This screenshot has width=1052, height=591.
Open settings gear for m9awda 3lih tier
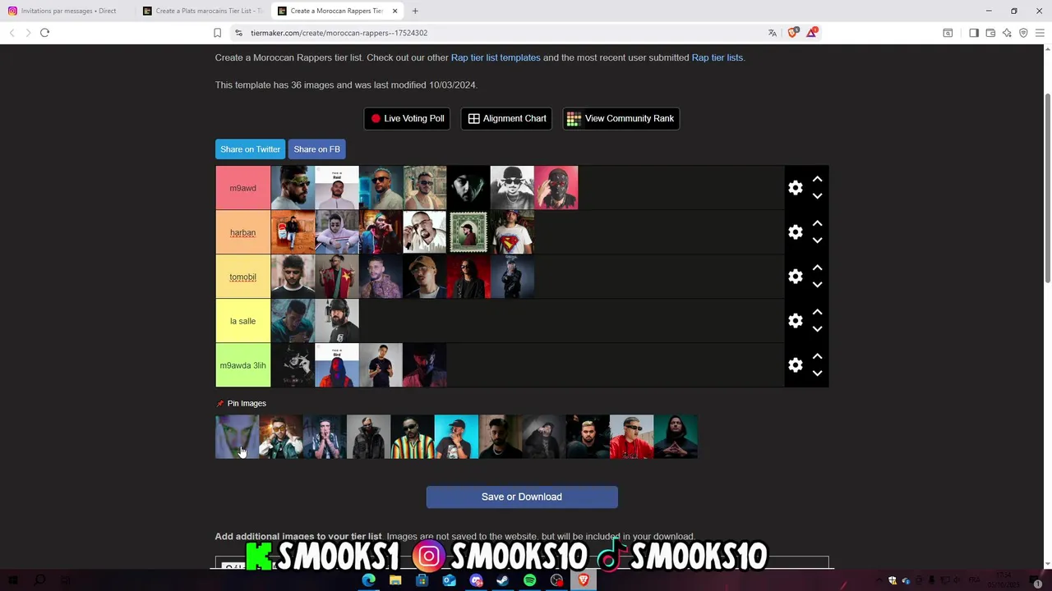[x=795, y=365]
